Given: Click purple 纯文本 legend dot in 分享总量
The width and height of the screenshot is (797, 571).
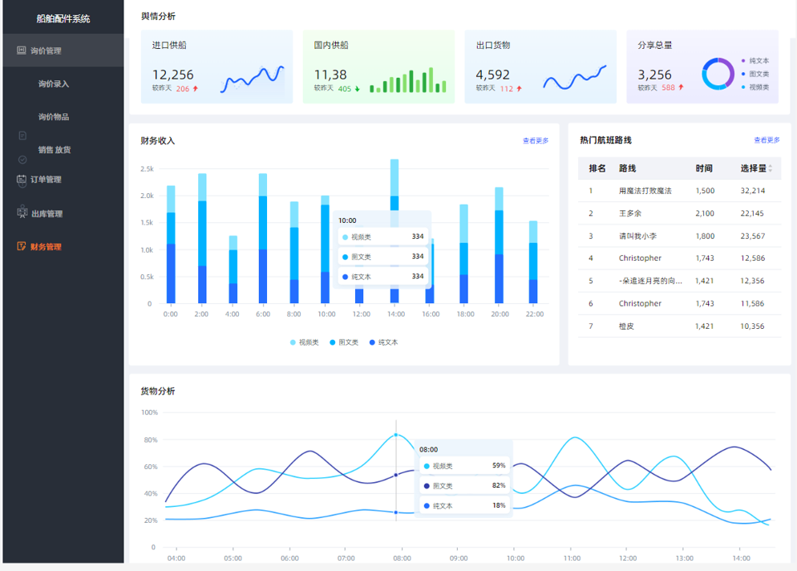Looking at the screenshot, I should click(743, 61).
